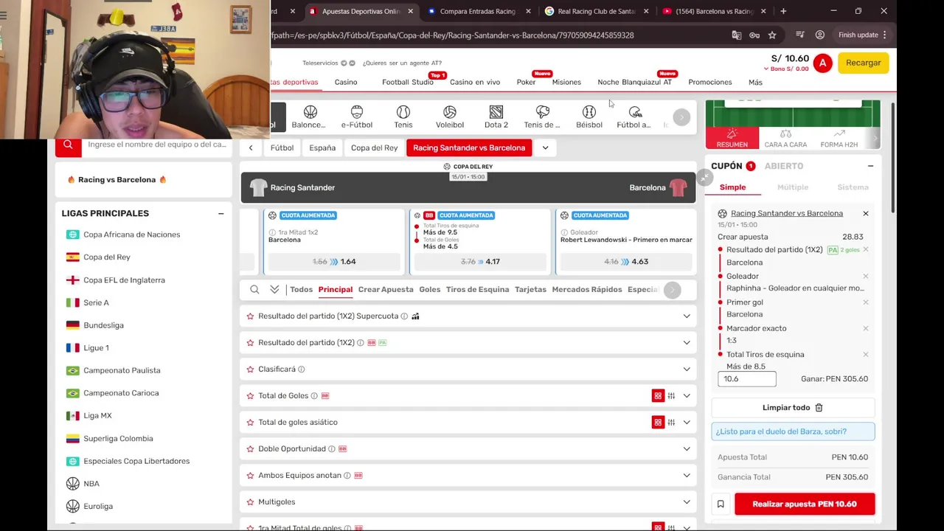Open the Tiros de Esquina markets tab
Viewport: 944px width, 531px height.
[477, 290]
